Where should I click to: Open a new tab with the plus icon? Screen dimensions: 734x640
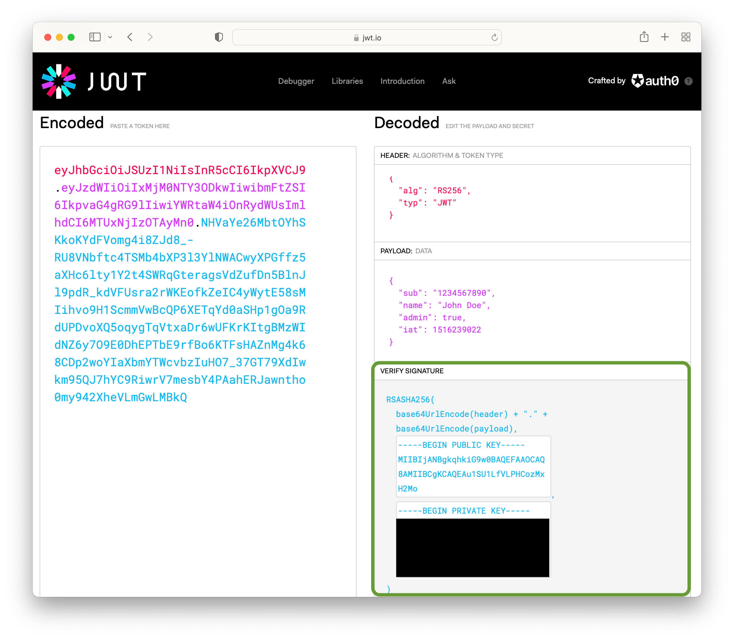point(665,37)
